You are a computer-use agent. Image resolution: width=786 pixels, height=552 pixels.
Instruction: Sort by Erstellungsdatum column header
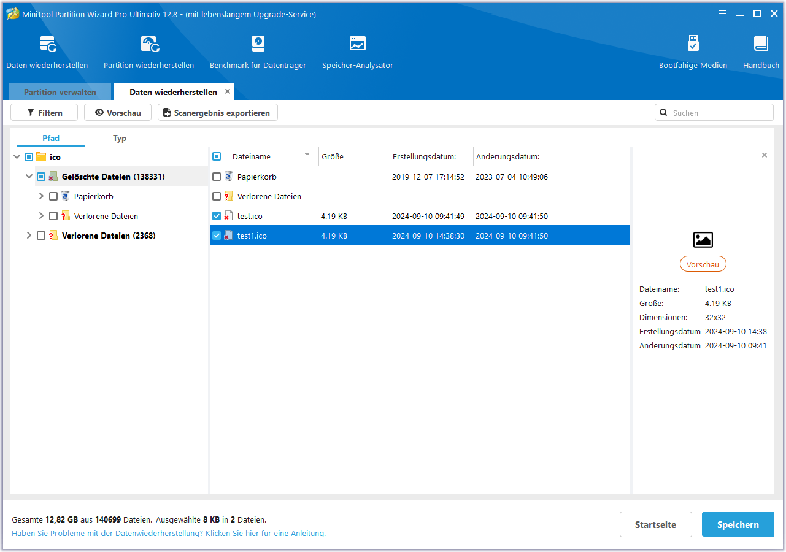(431, 156)
